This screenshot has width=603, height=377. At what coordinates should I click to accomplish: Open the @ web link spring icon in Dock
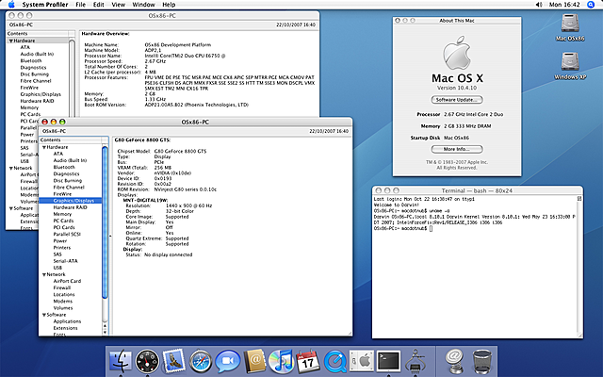coord(454,361)
